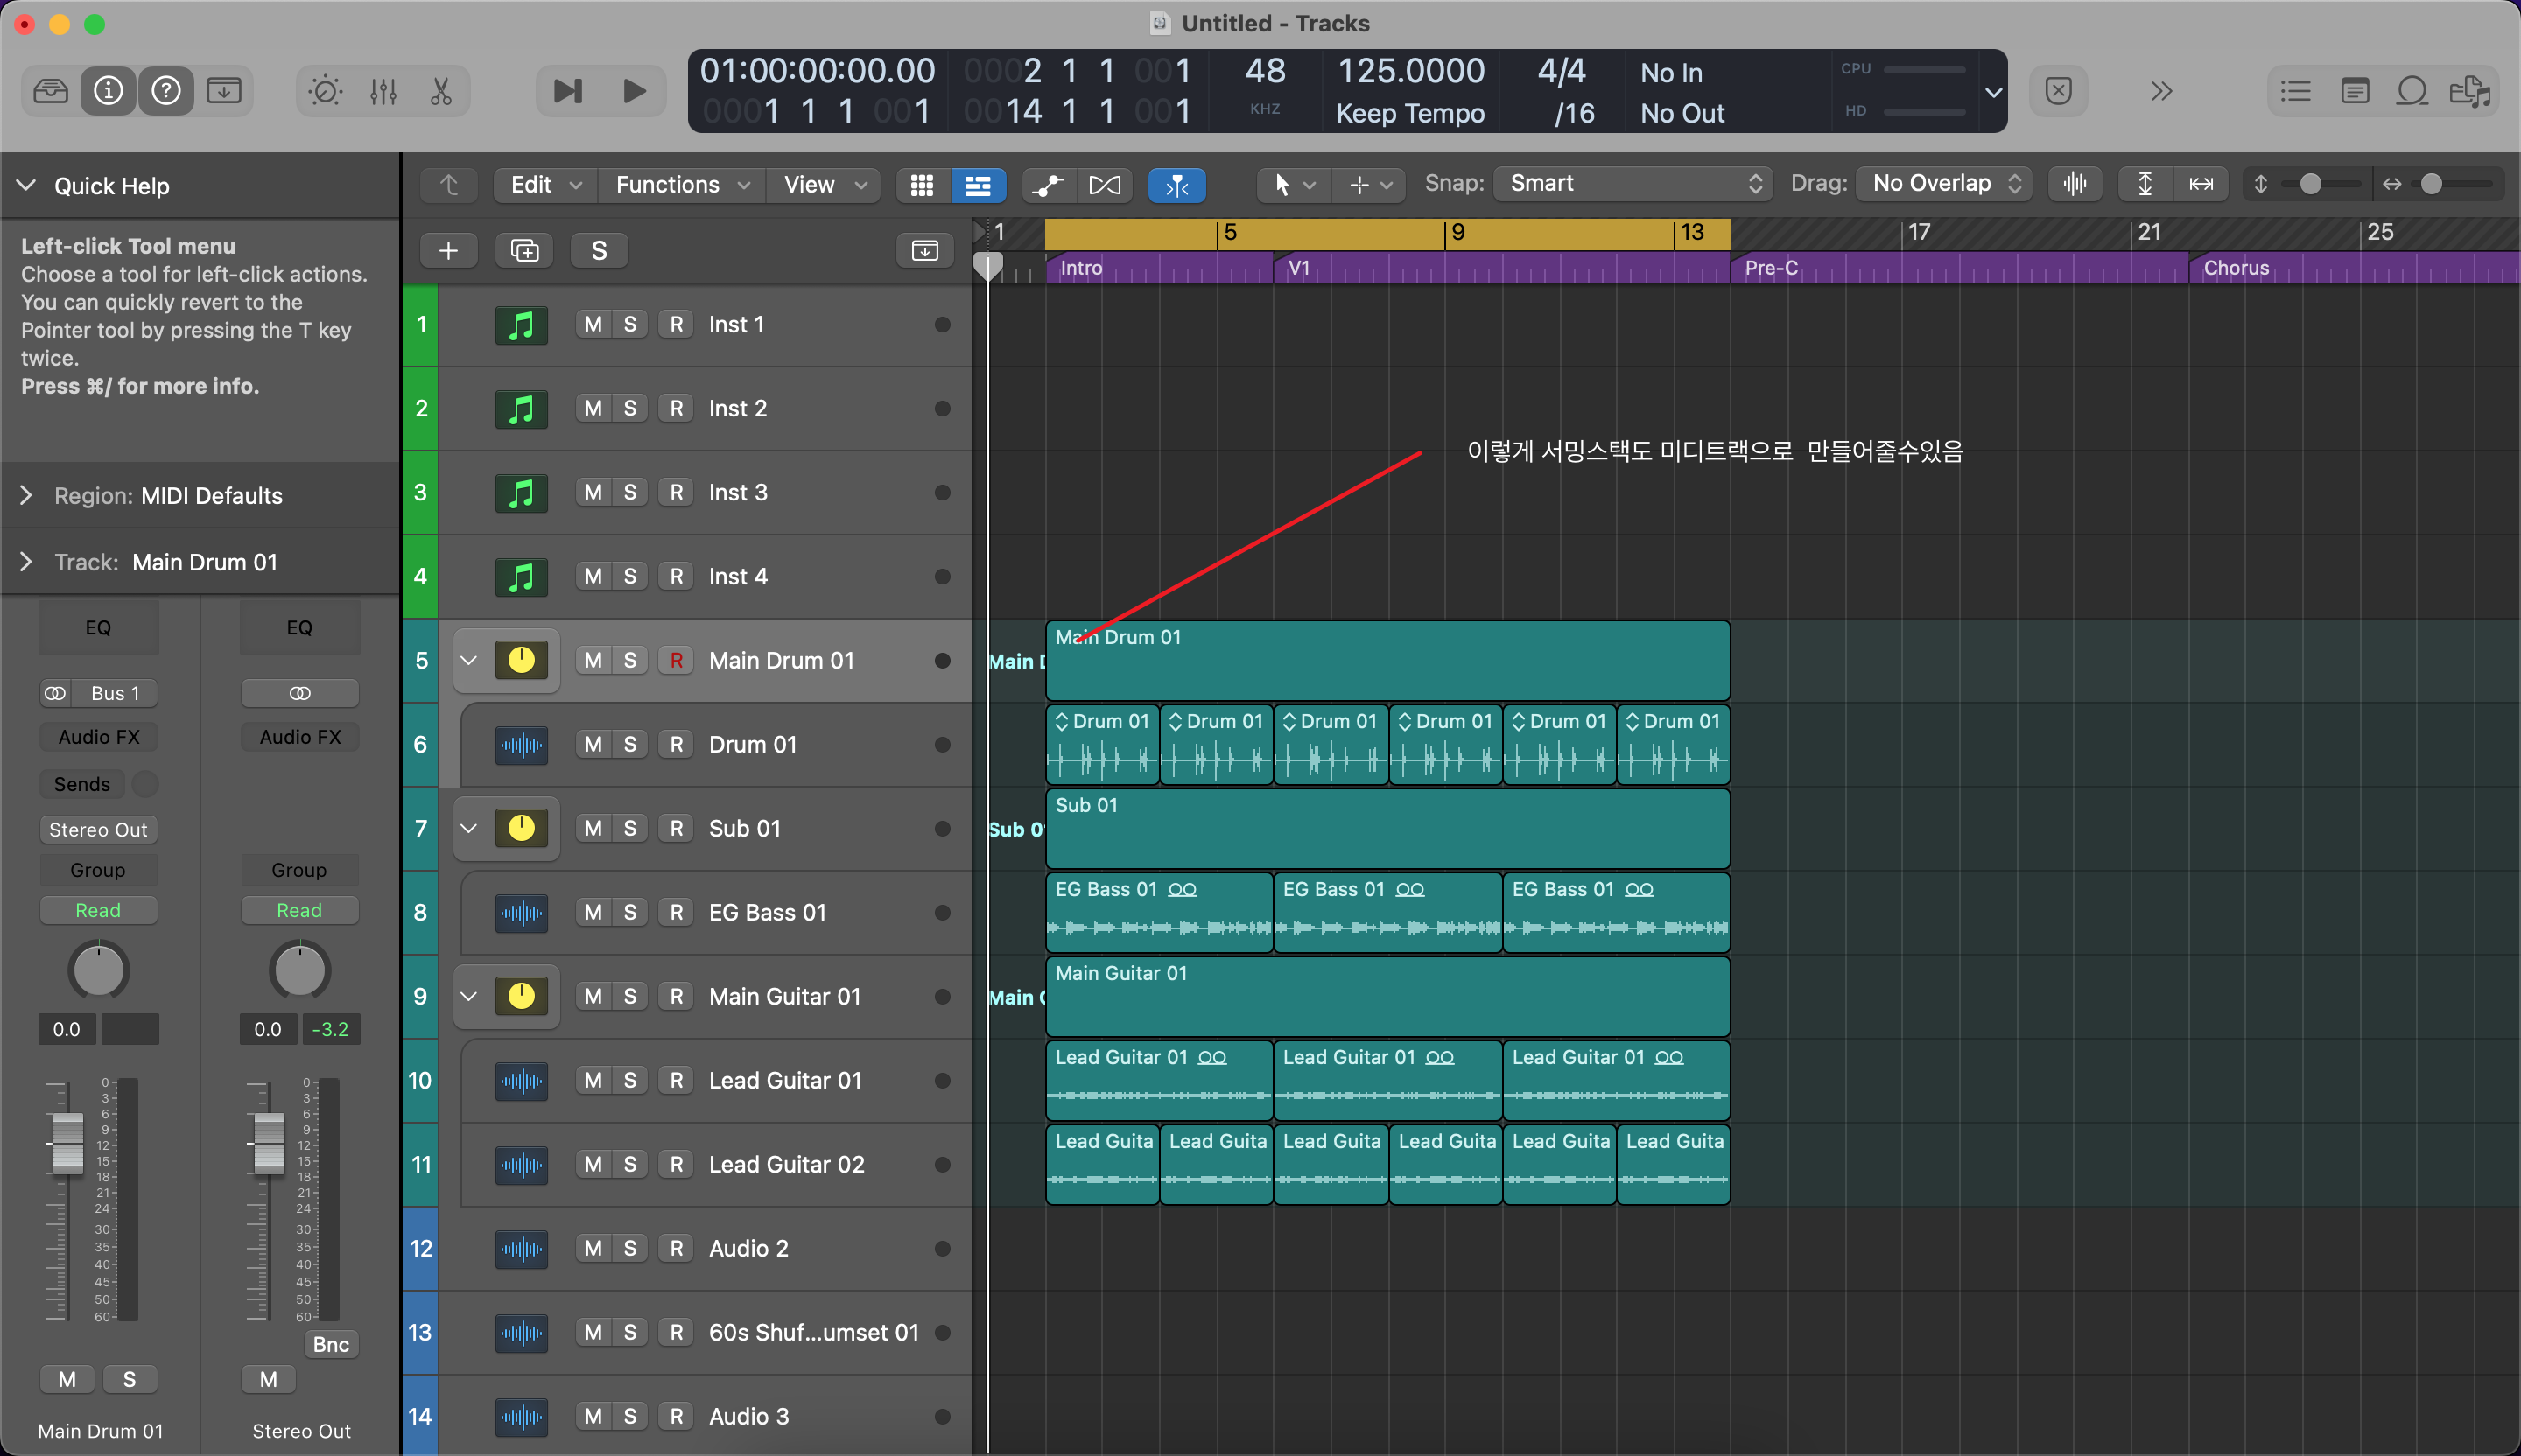Expand the Track Main Drum 01 section
The width and height of the screenshot is (2521, 1456).
[x=27, y=562]
